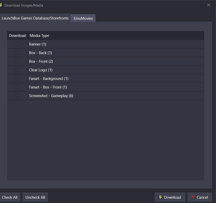216x203 pixels.
Task: Check the Box - Back checkbox
Action: (x=17, y=53)
